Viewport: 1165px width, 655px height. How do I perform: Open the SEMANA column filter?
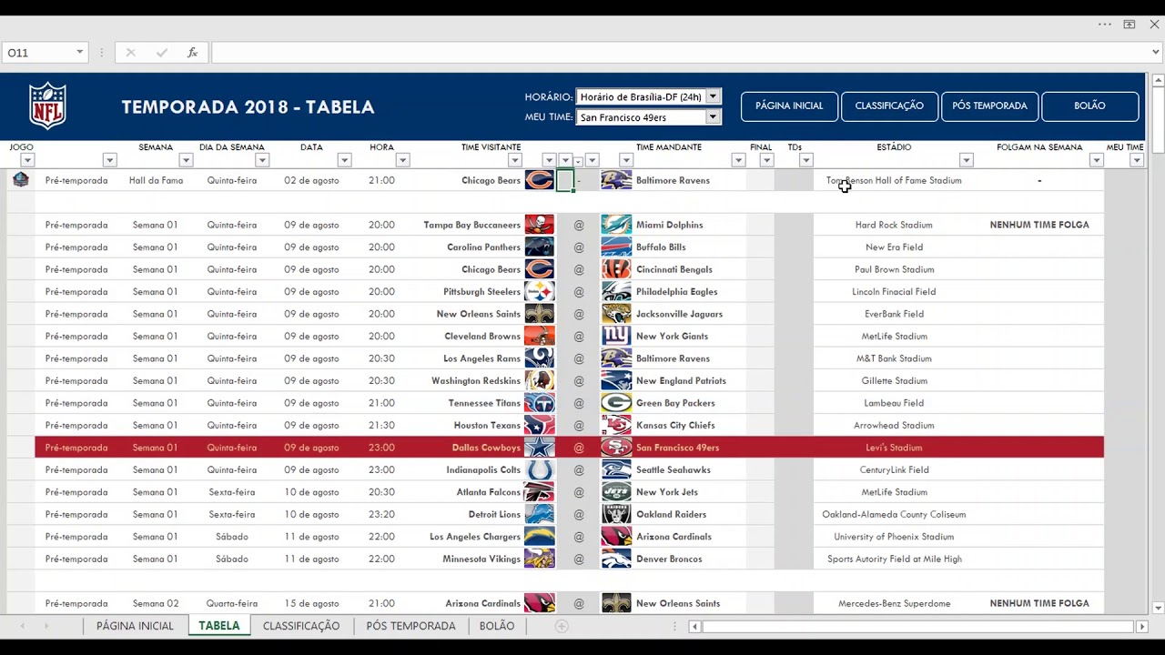point(186,160)
